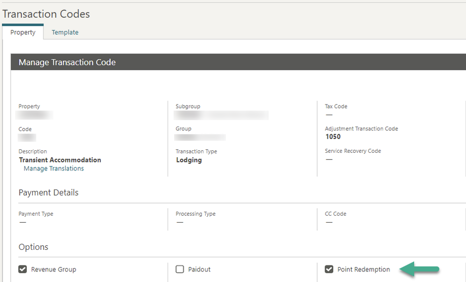This screenshot has width=466, height=282.
Task: Click the Transaction Codes page title
Action: click(46, 14)
